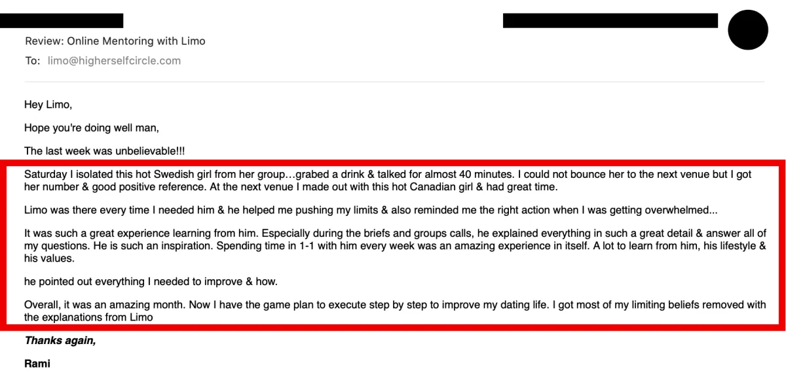Click the black circular sender avatar

(x=747, y=30)
